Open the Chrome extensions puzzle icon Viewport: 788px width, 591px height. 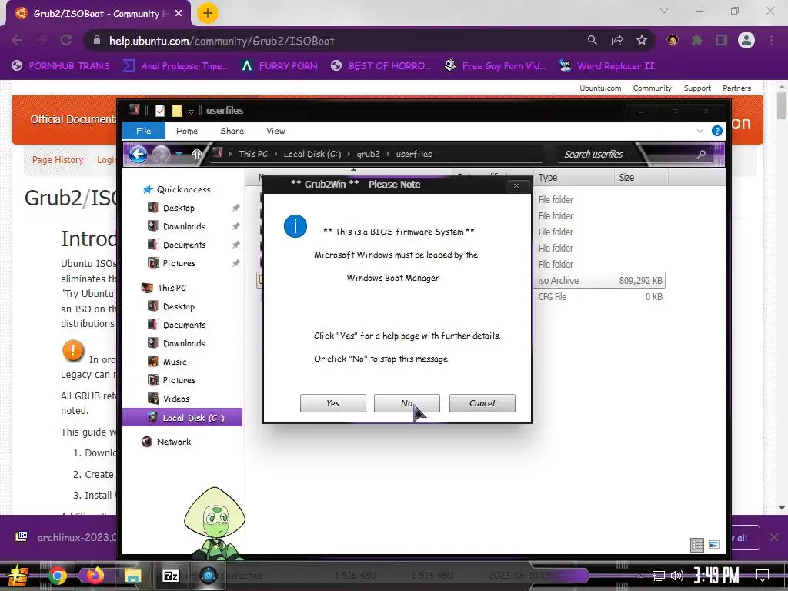coord(697,40)
